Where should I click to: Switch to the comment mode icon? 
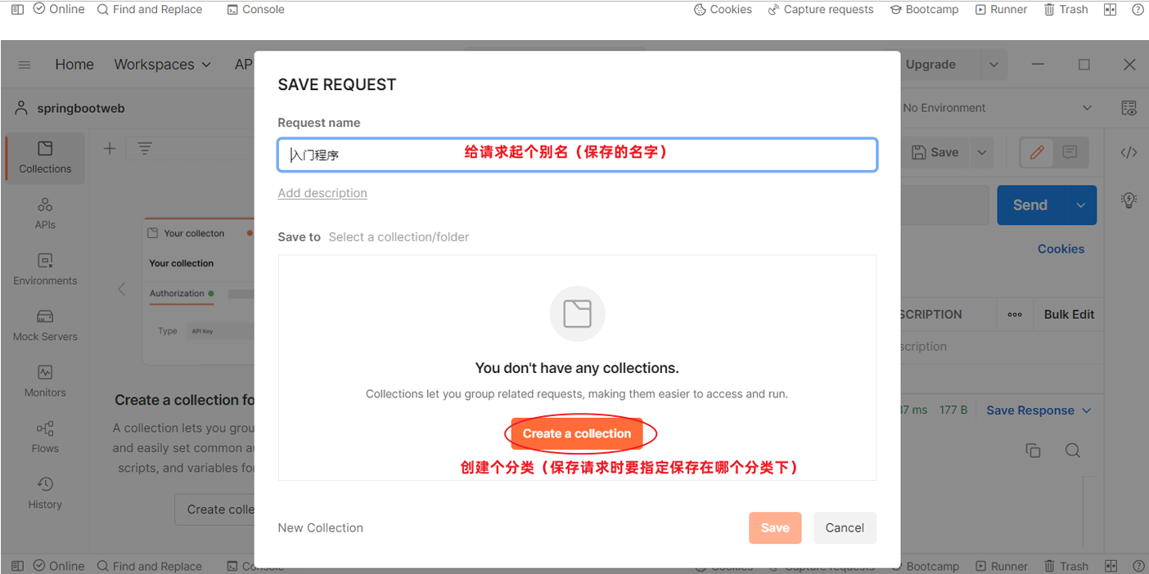point(1070,152)
